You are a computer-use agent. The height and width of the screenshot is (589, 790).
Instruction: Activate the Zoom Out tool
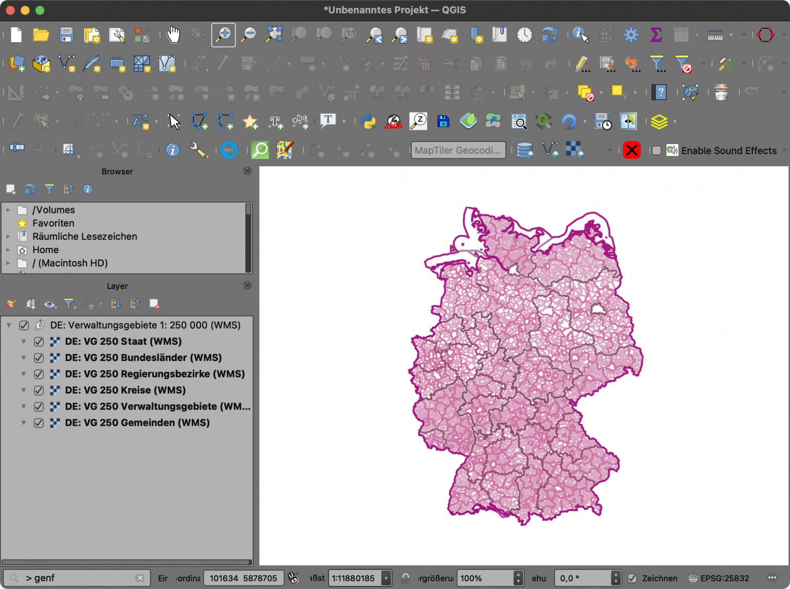248,34
